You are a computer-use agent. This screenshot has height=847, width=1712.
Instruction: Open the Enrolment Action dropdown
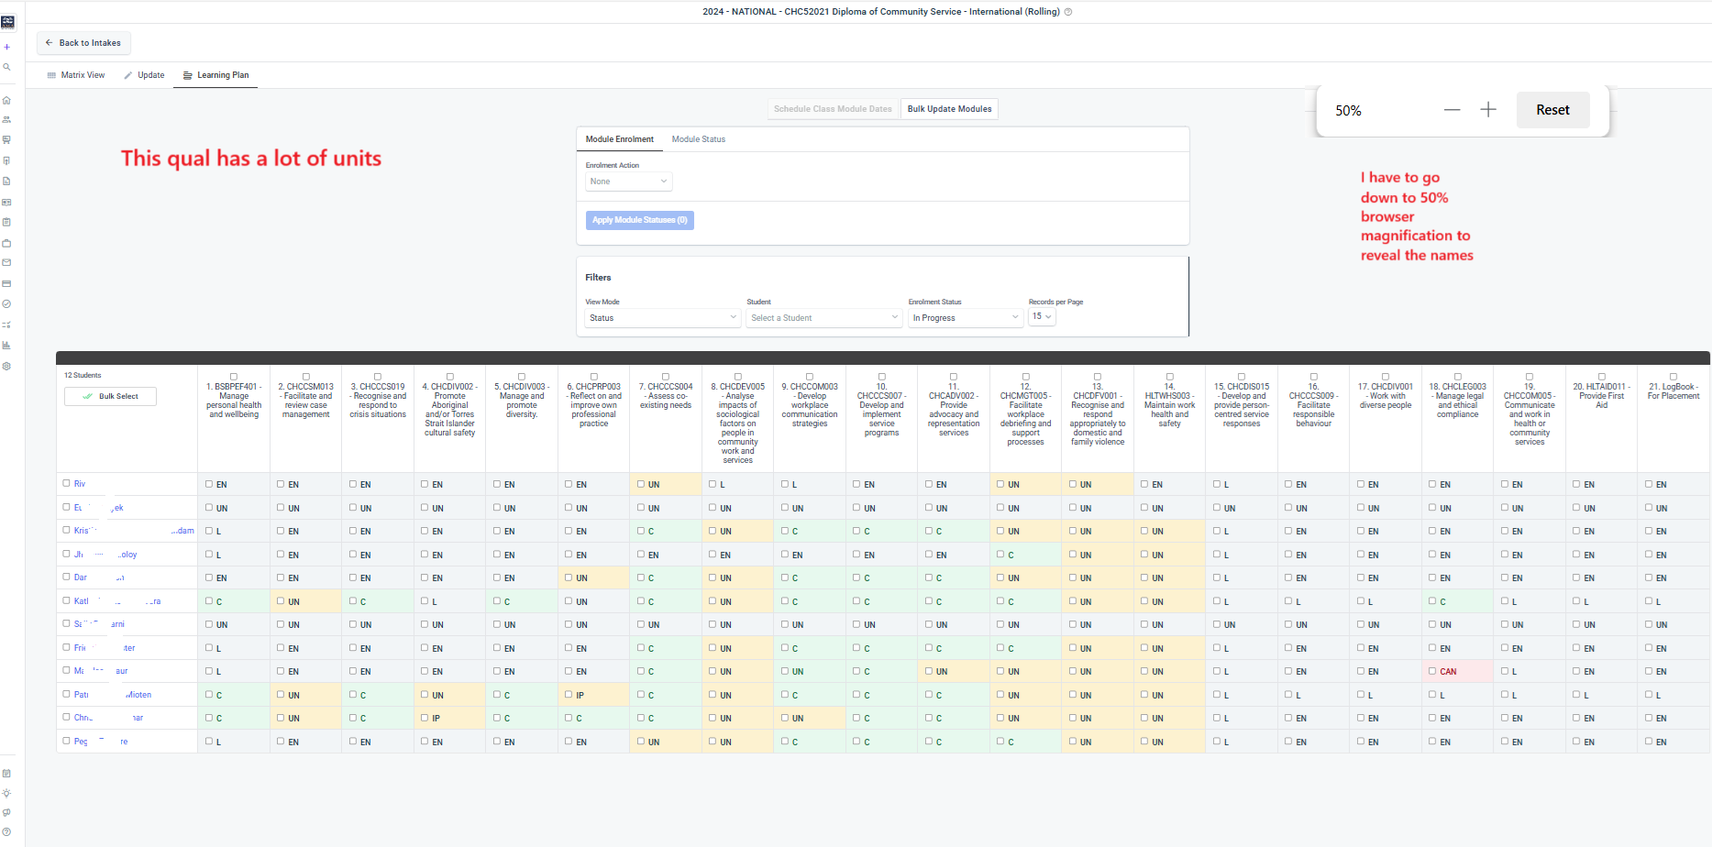(x=629, y=181)
